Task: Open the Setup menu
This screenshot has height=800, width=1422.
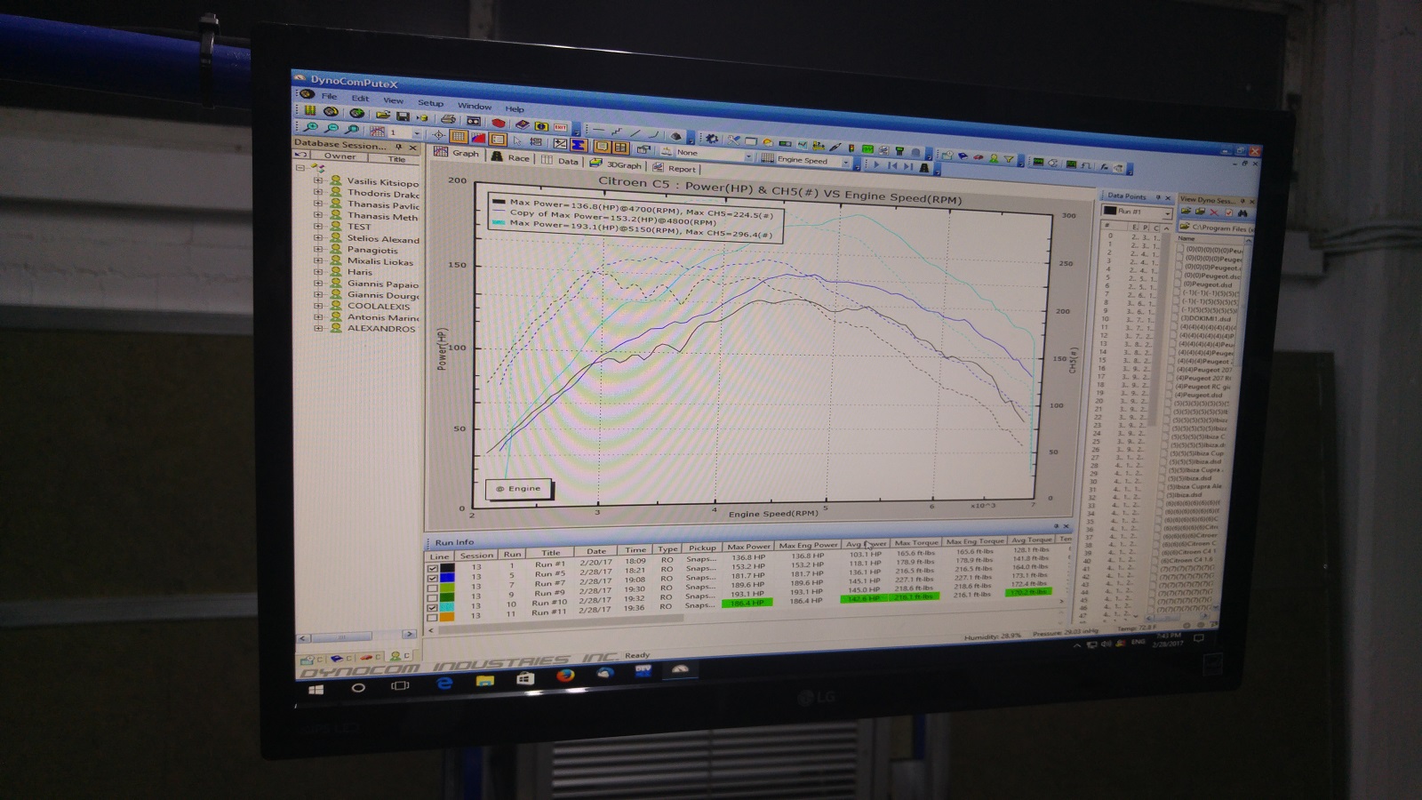Action: coord(430,103)
